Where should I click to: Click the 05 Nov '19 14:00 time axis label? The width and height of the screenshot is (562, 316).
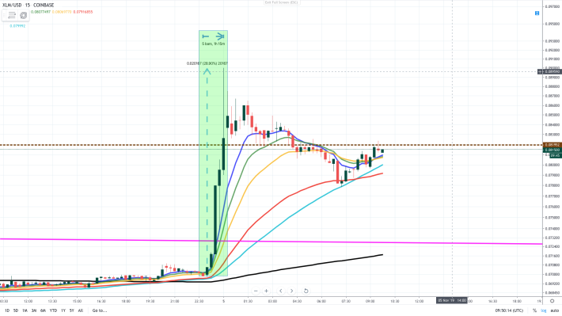click(x=452, y=301)
